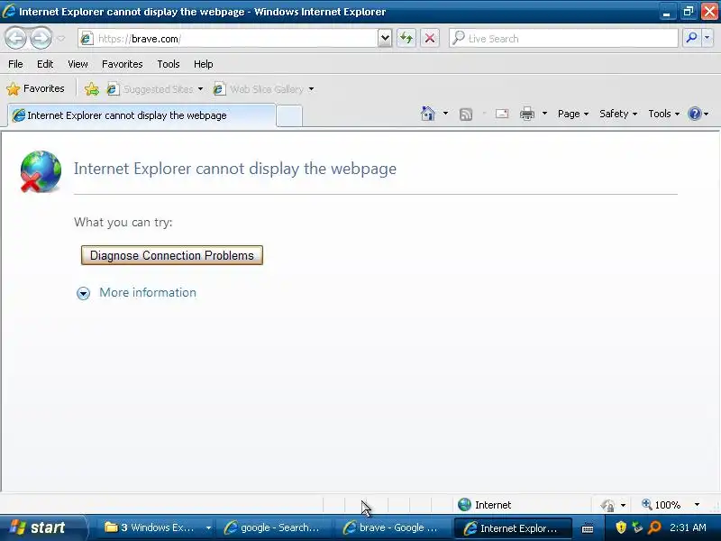The image size is (721, 541).
Task: Open the on-screen keyboard tray icon
Action: click(x=588, y=528)
